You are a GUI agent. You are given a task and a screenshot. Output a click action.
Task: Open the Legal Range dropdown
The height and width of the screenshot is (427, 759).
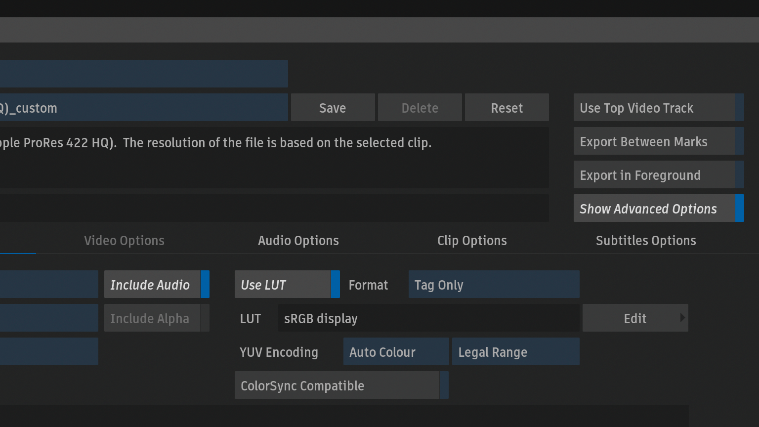click(x=515, y=352)
